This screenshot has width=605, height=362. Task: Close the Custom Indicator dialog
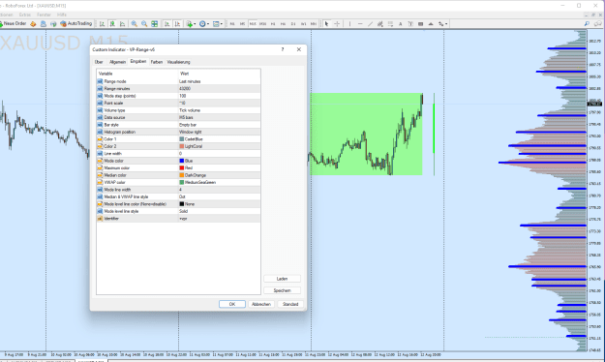coord(299,49)
